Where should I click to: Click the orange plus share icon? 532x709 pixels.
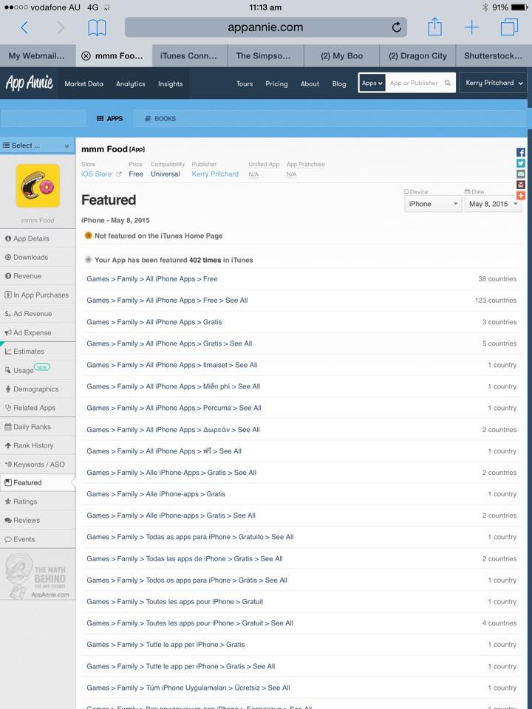(x=521, y=196)
